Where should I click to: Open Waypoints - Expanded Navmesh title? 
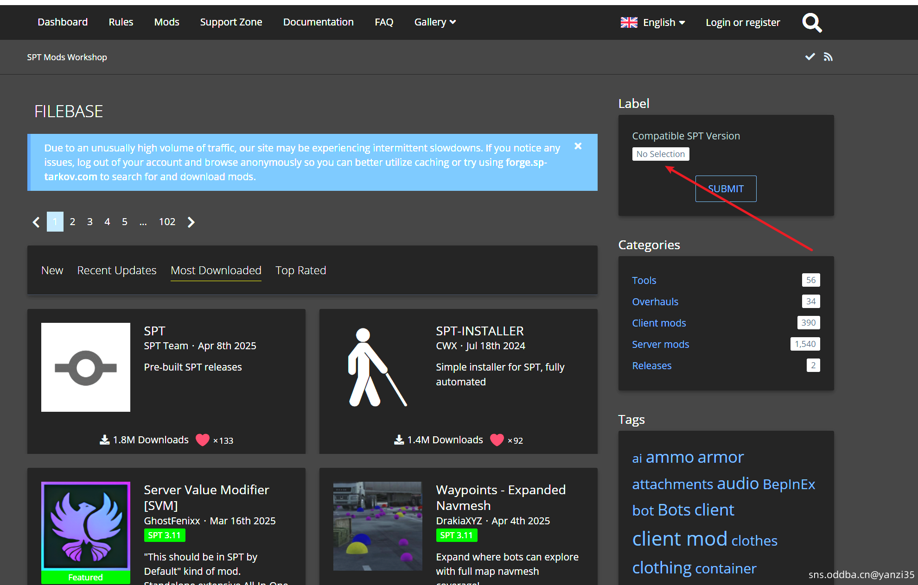(501, 497)
